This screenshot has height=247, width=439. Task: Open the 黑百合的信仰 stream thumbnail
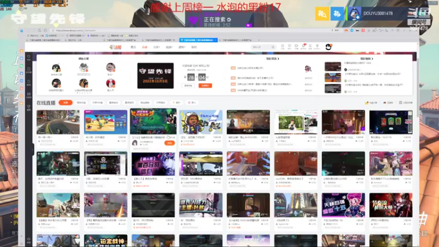pyautogui.click(x=153, y=164)
